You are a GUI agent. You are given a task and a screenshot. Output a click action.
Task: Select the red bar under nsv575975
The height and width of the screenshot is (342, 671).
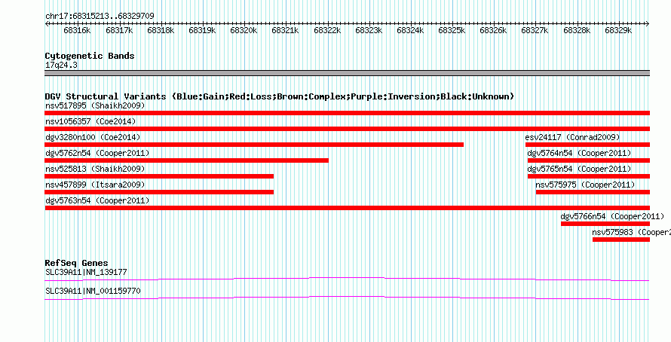[593, 192]
